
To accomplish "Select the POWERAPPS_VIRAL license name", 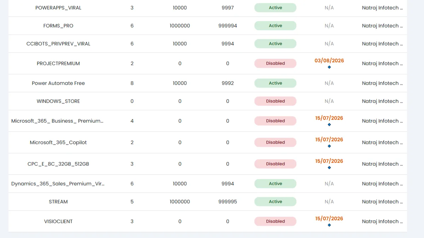I will pos(58,8).
